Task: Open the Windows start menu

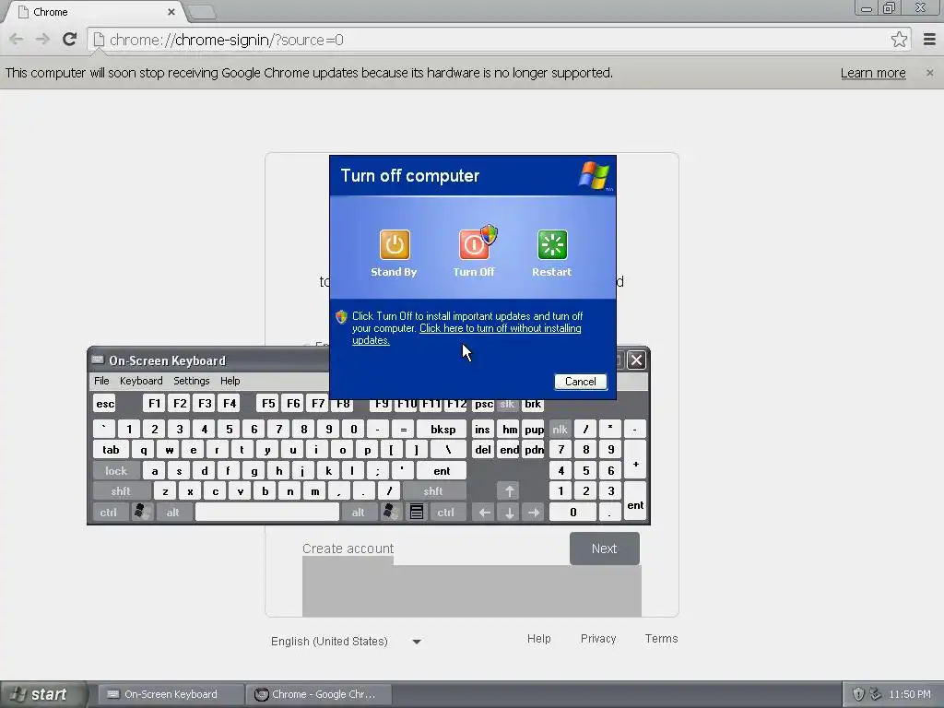Action: pos(43,694)
